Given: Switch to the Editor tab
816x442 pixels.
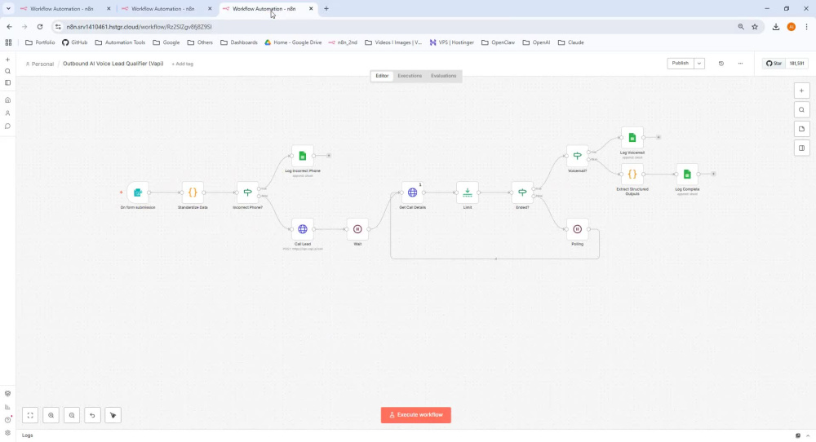Looking at the screenshot, I should pos(382,76).
